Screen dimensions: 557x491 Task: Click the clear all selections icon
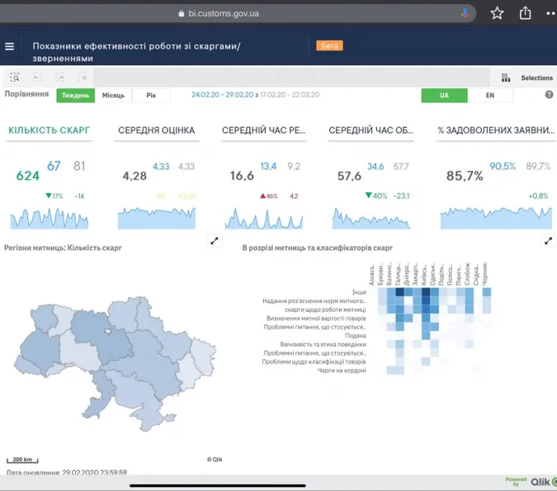[x=82, y=78]
